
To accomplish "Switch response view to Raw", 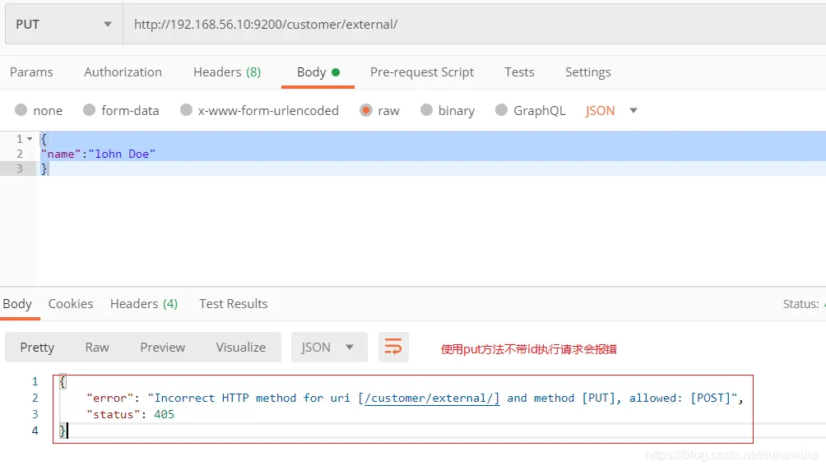I will click(97, 348).
